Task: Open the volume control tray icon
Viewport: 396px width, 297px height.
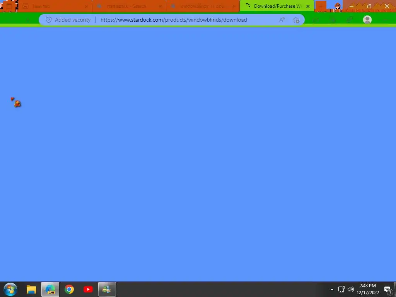Action: click(351, 289)
